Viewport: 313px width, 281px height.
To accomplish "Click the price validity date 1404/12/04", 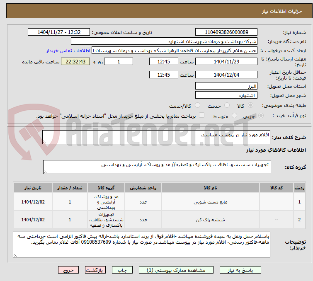I will 226,75.
